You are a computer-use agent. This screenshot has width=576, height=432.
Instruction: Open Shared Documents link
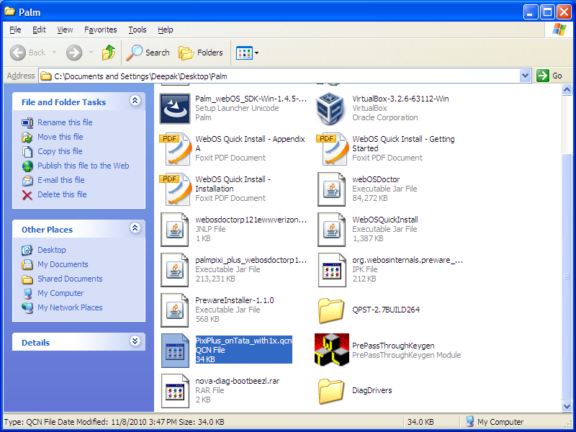point(70,279)
